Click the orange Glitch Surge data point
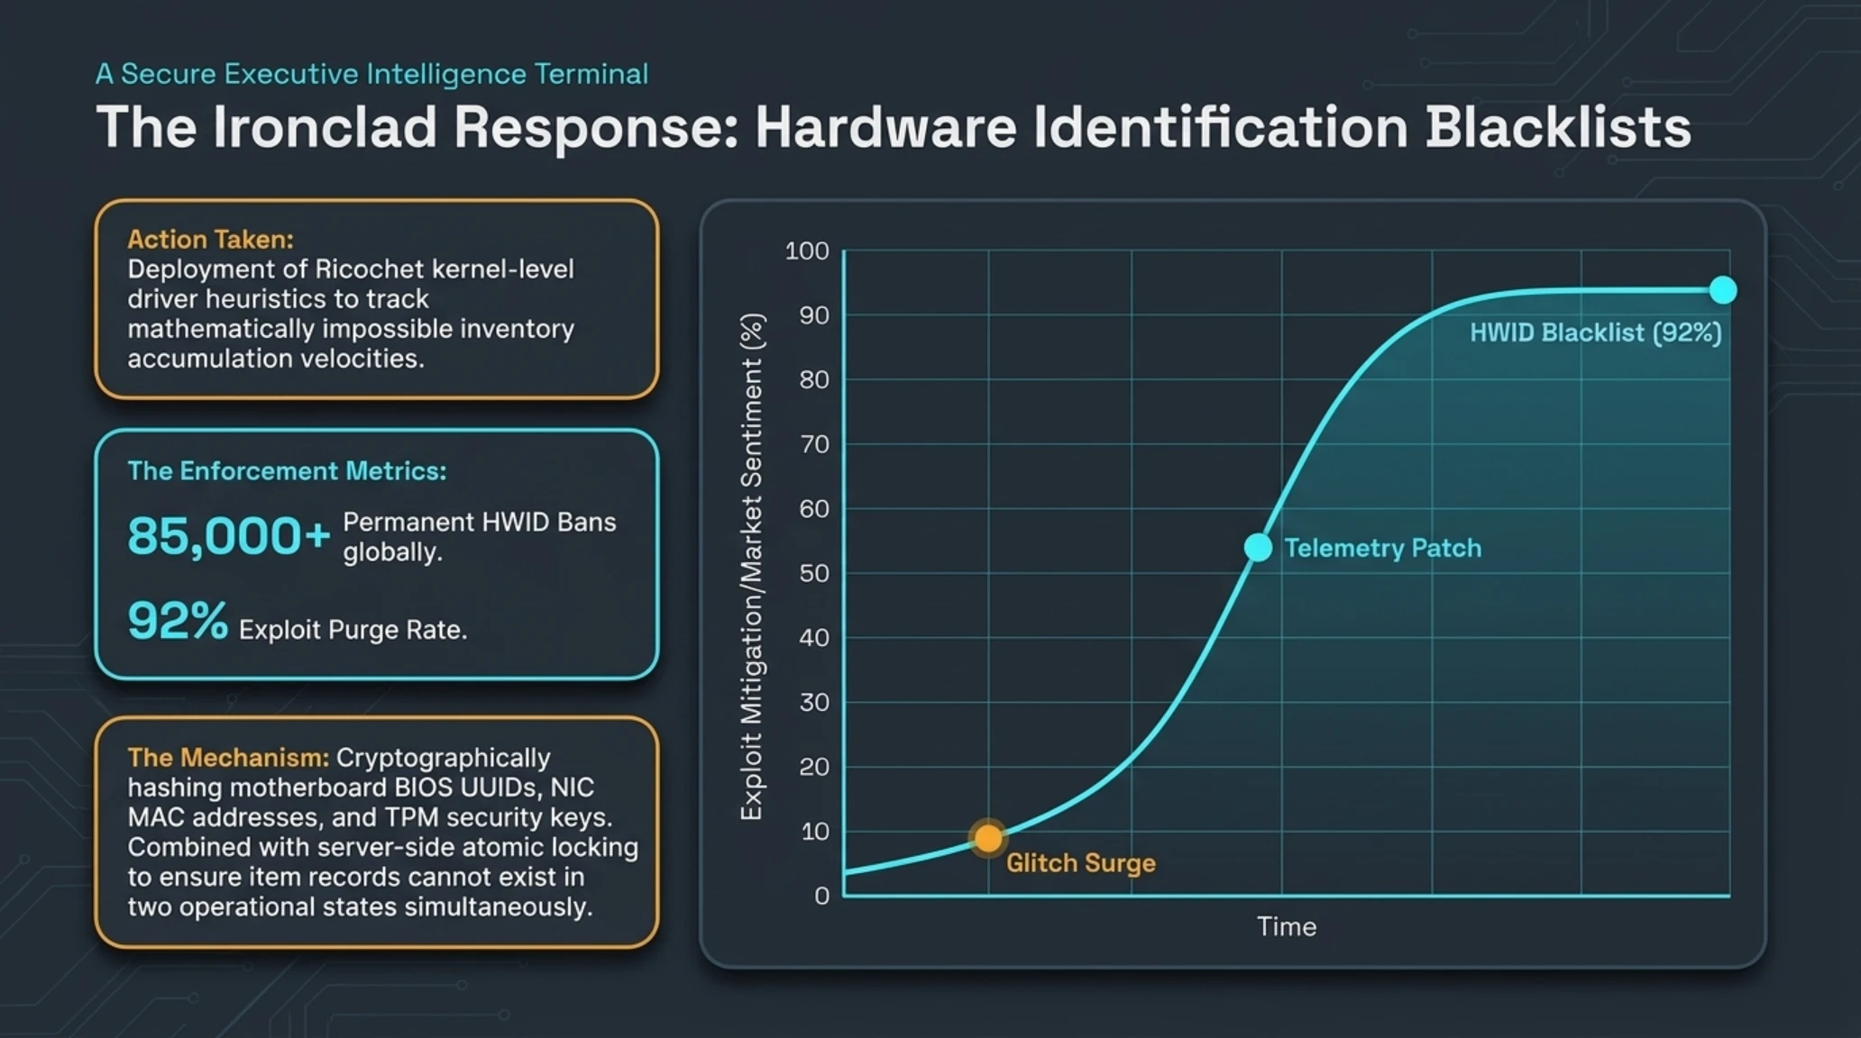Image resolution: width=1861 pixels, height=1038 pixels. point(988,838)
